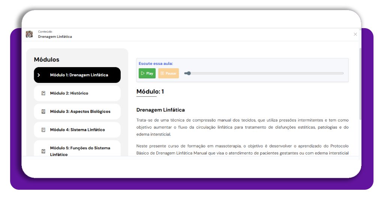Image resolution: width=384 pixels, height=201 pixels.
Task: Click the audio progress slider handle
Action: click(x=189, y=73)
